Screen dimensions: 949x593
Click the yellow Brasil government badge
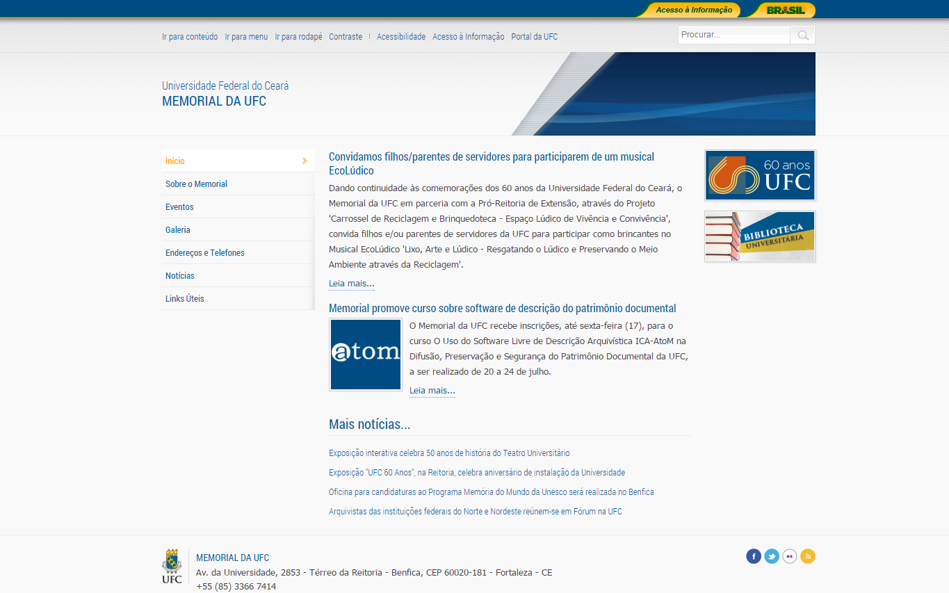point(785,10)
